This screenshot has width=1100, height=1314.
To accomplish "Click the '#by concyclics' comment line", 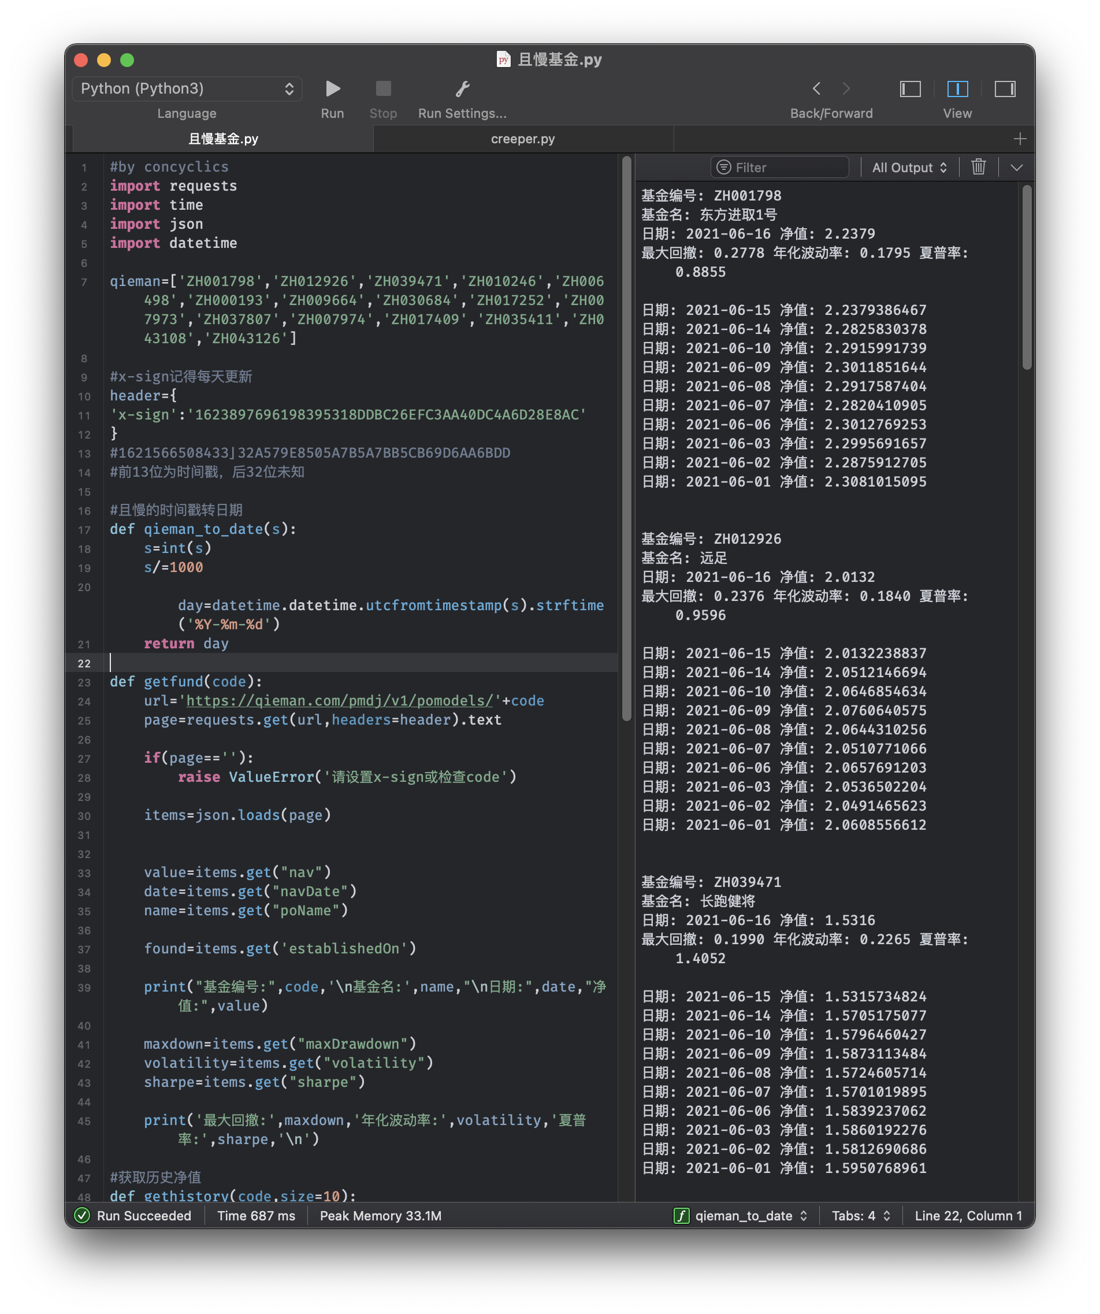I will tap(169, 166).
